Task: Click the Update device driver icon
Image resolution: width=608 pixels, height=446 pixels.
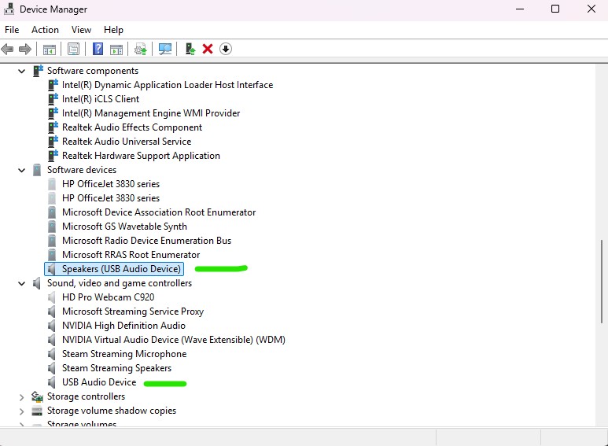Action: coord(140,50)
